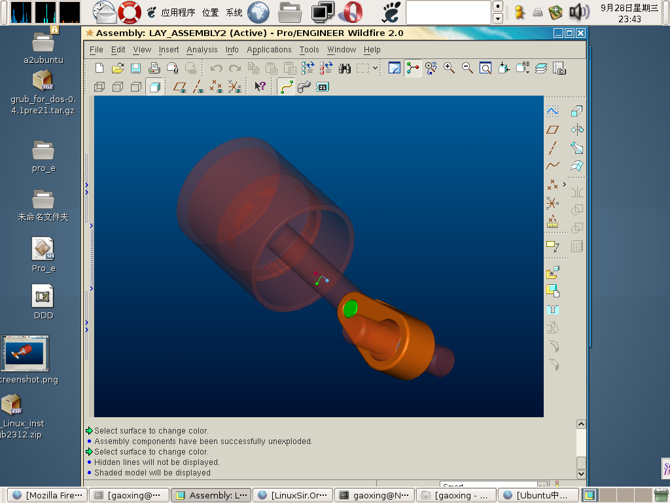Expand the selection box dropdown arrow

pos(375,68)
